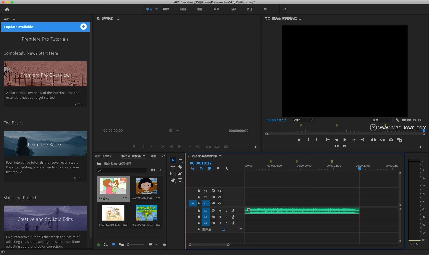Switch project bin to icon view

coord(114,245)
